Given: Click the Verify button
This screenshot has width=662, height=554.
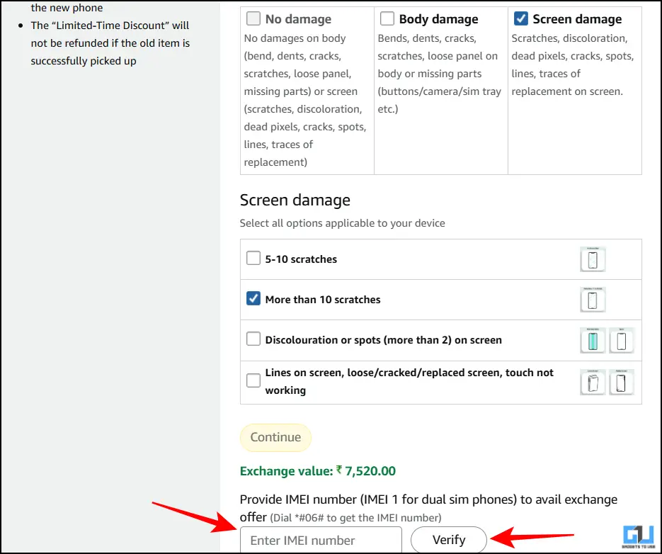Looking at the screenshot, I should [449, 540].
